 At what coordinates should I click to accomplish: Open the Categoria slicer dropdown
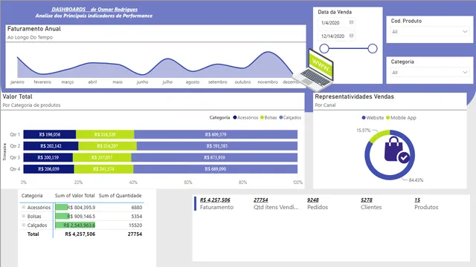click(x=430, y=73)
